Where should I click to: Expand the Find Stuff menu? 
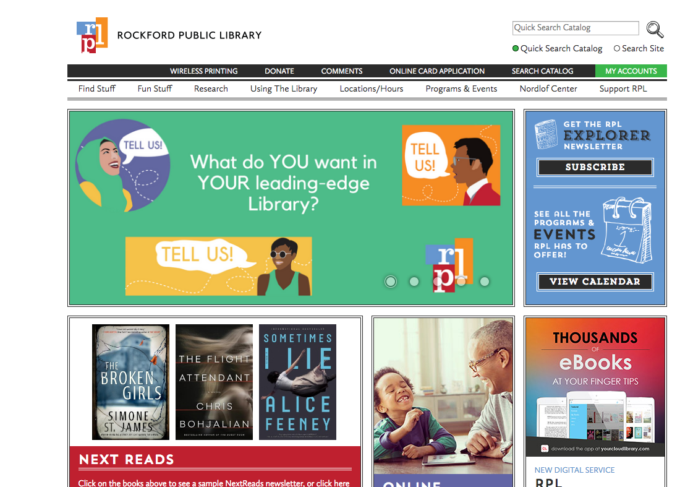(96, 88)
